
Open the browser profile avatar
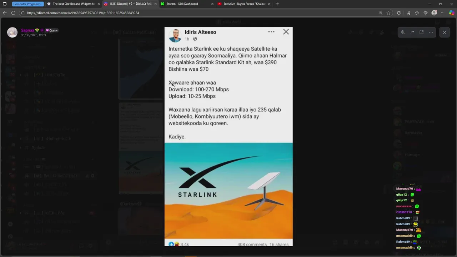click(x=434, y=13)
